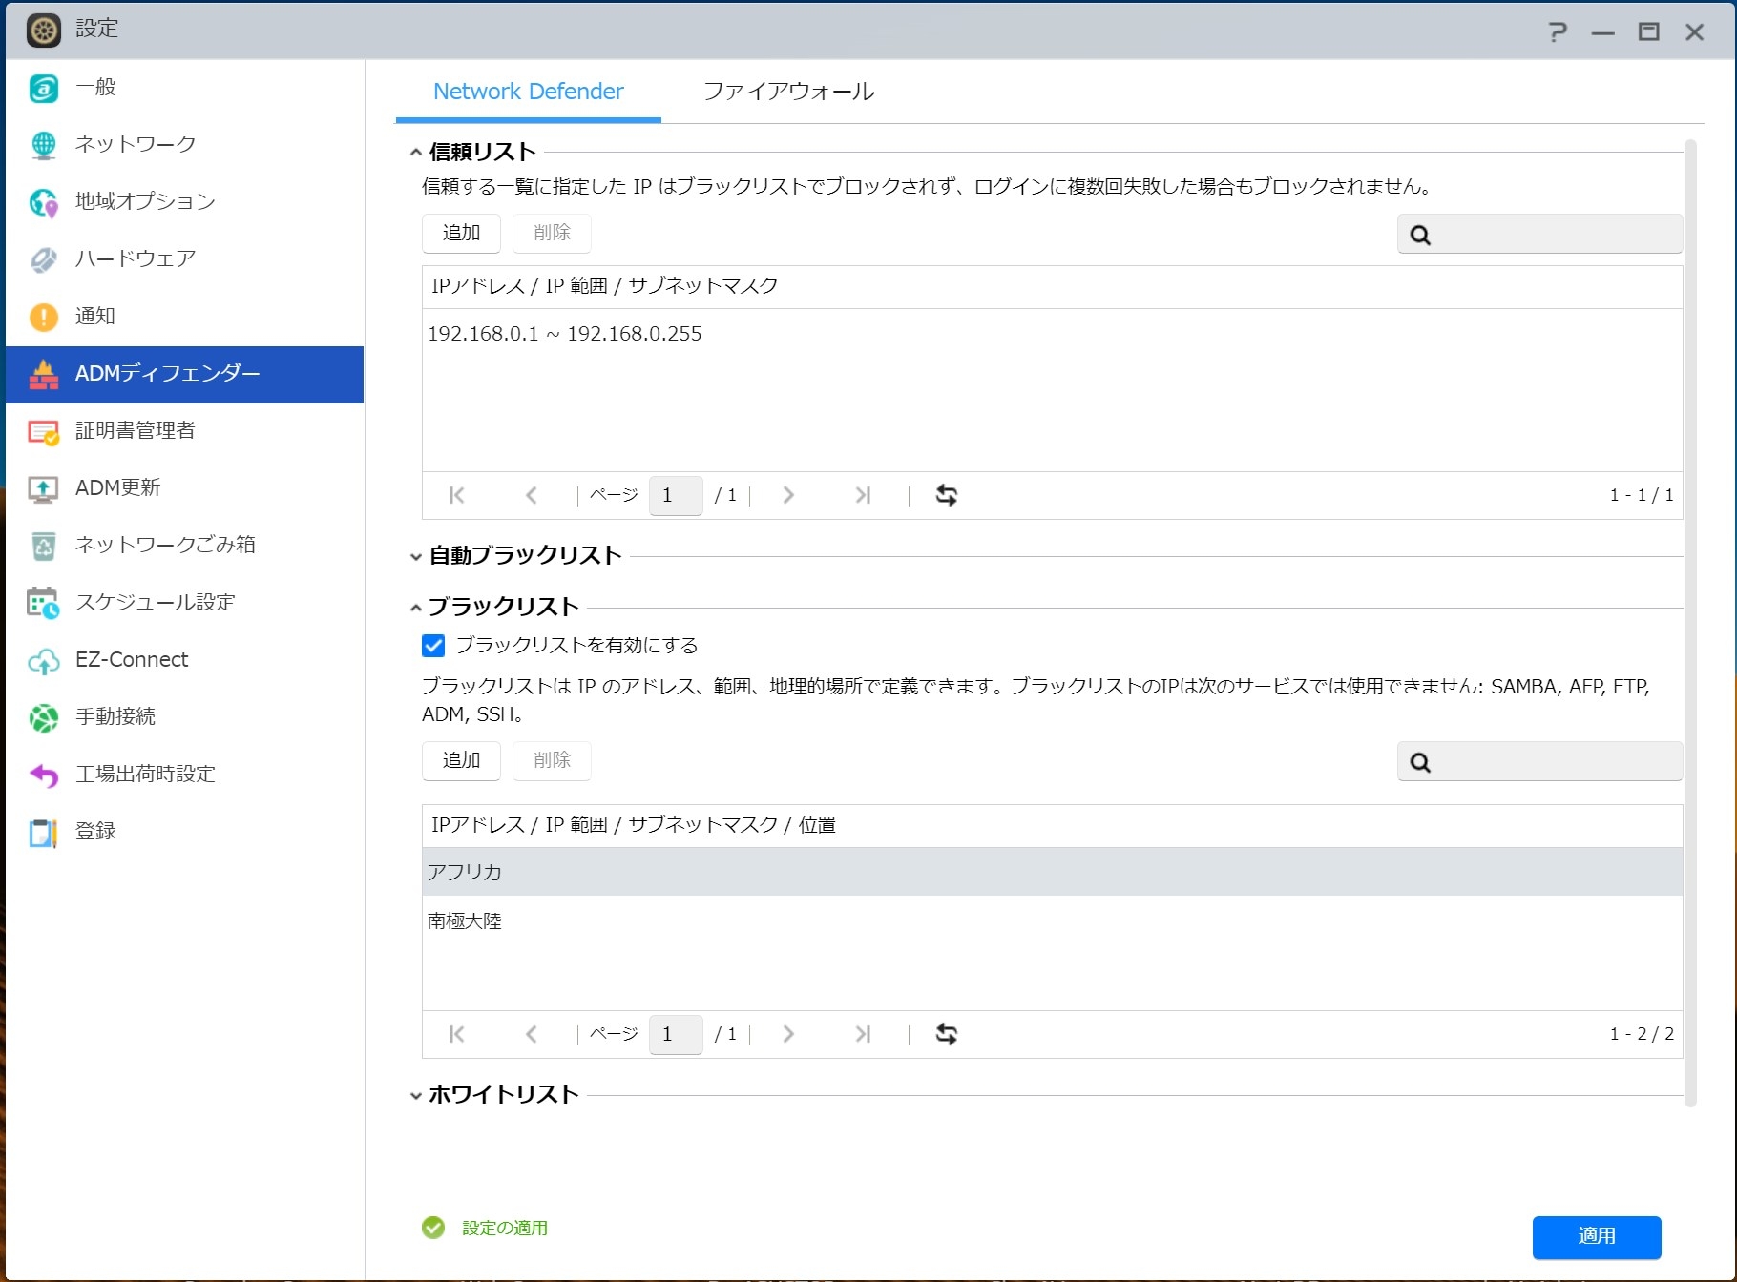Click the trusted list search field
Viewport: 1737px width, 1282px height.
(x=1554, y=235)
